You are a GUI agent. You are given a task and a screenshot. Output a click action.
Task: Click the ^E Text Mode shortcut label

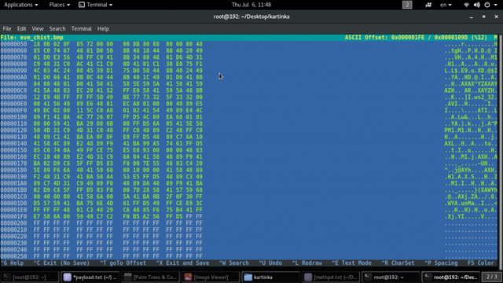click(351, 263)
